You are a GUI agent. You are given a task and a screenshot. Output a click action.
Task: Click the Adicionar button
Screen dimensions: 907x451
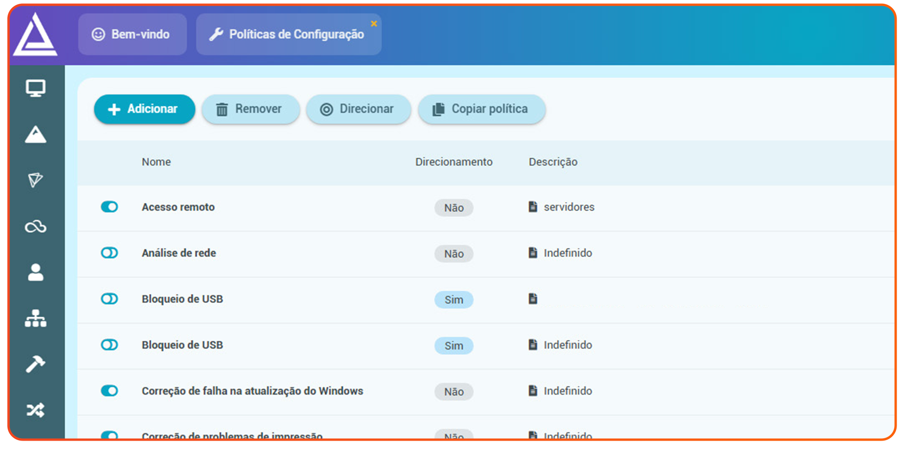pyautogui.click(x=144, y=109)
